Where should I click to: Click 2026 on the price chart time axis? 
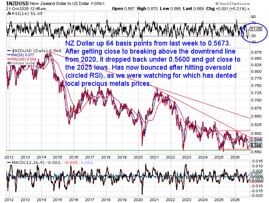point(235,157)
